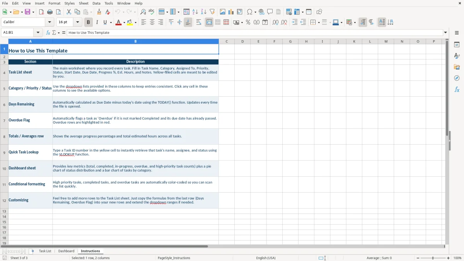This screenshot has width=464, height=261.
Task: Open the Conditional Formatting dropdown arrow
Action: click(355, 22)
